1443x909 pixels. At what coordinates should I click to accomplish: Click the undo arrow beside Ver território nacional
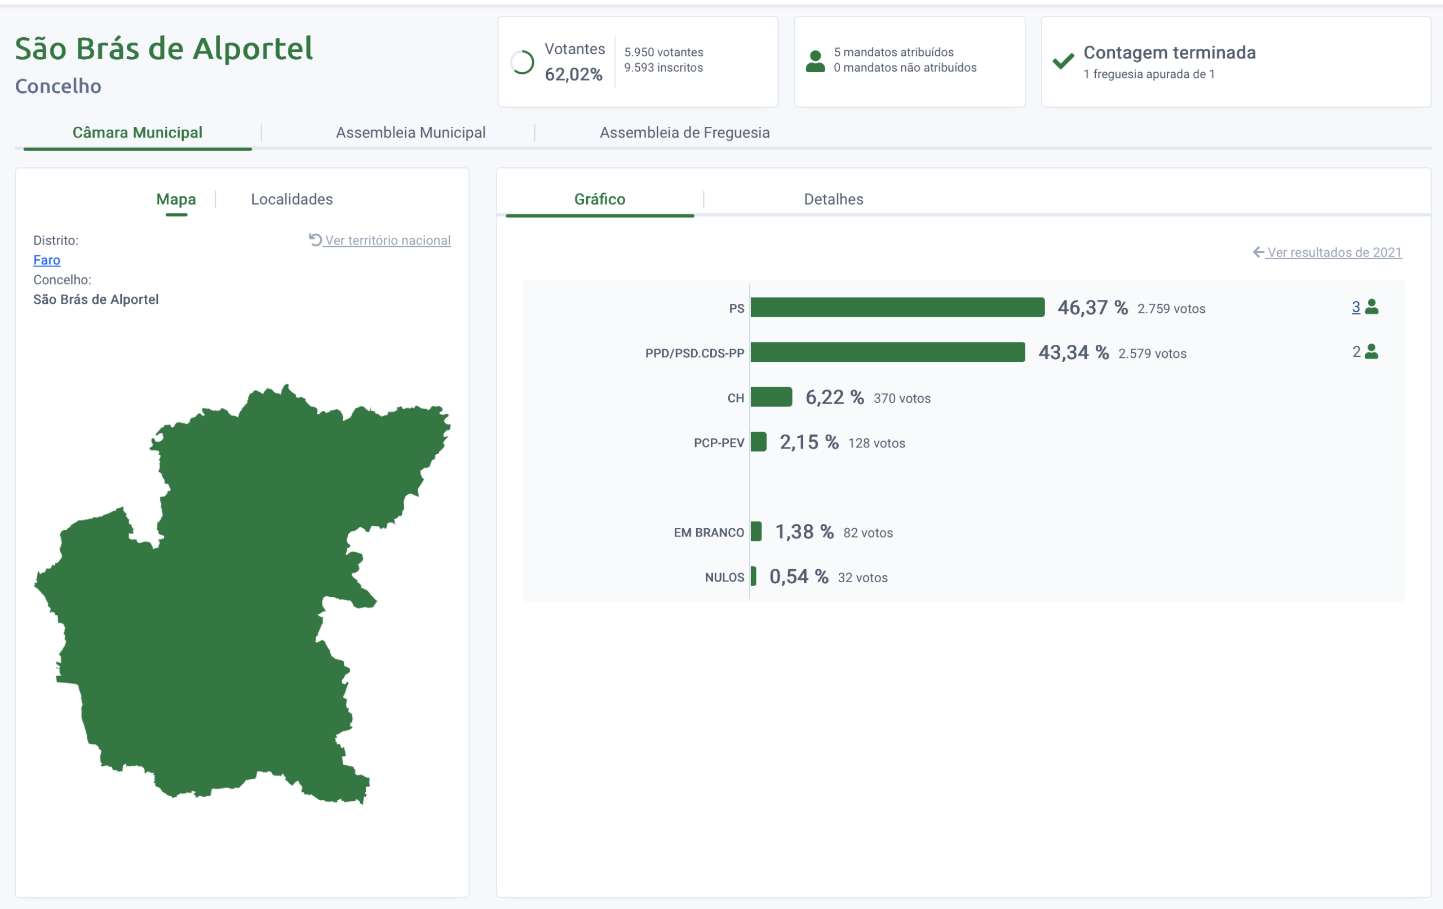click(x=315, y=240)
